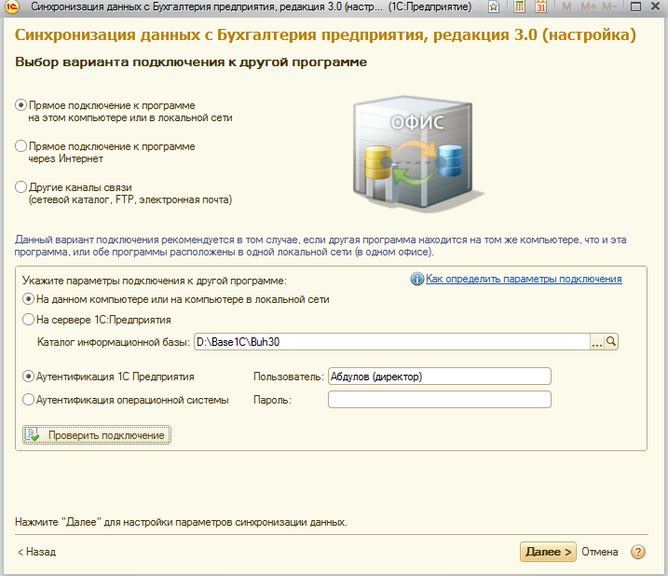Click the blue info icon beside the help link
The width and height of the screenshot is (668, 576).
[x=417, y=279]
